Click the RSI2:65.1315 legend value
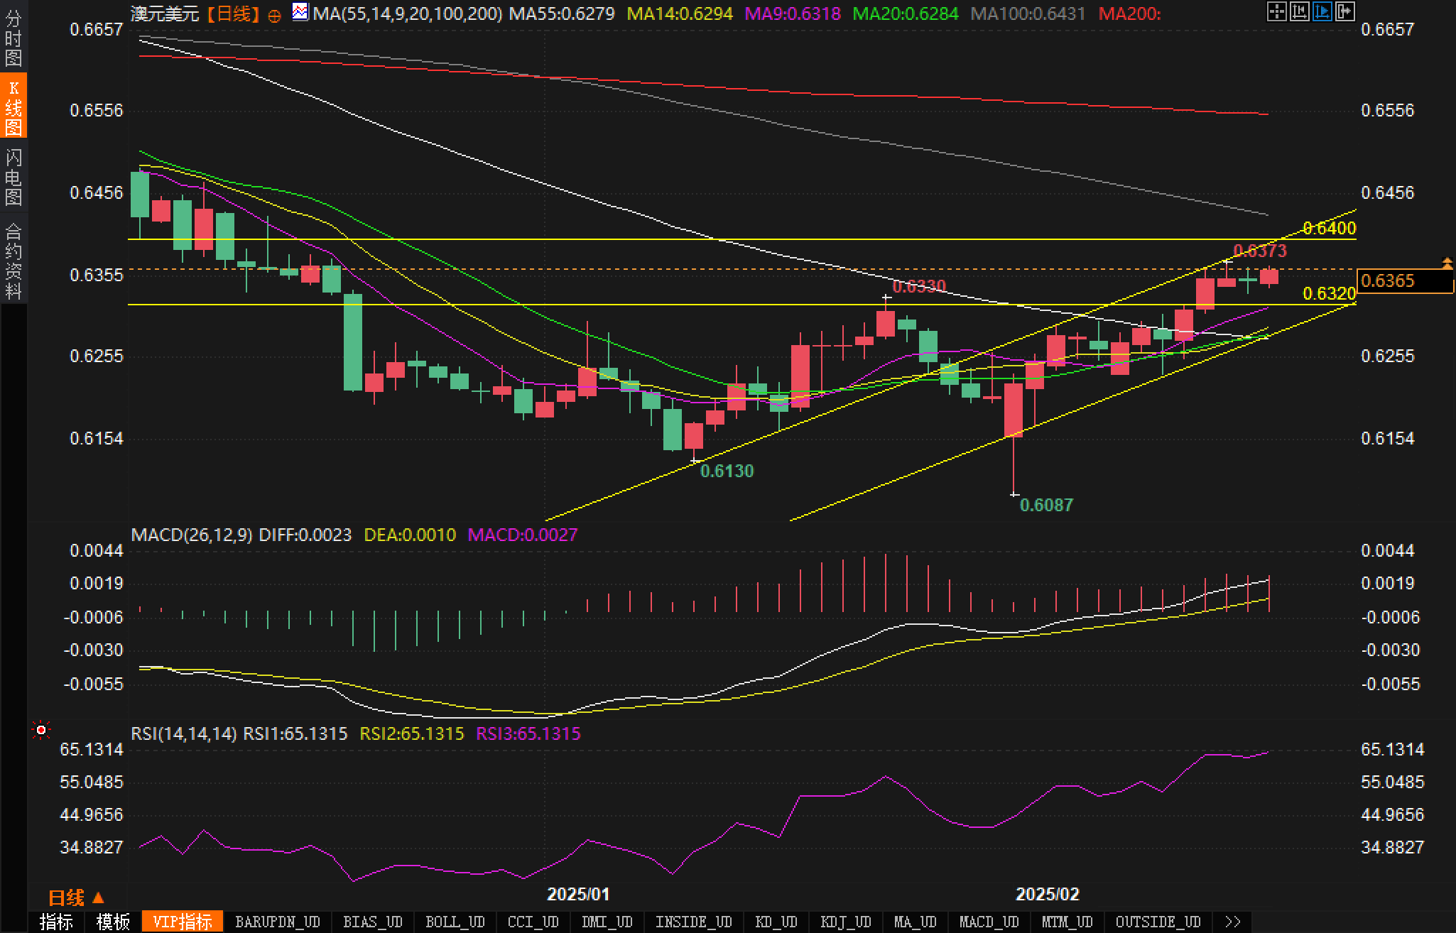1456x933 pixels. pos(412,733)
